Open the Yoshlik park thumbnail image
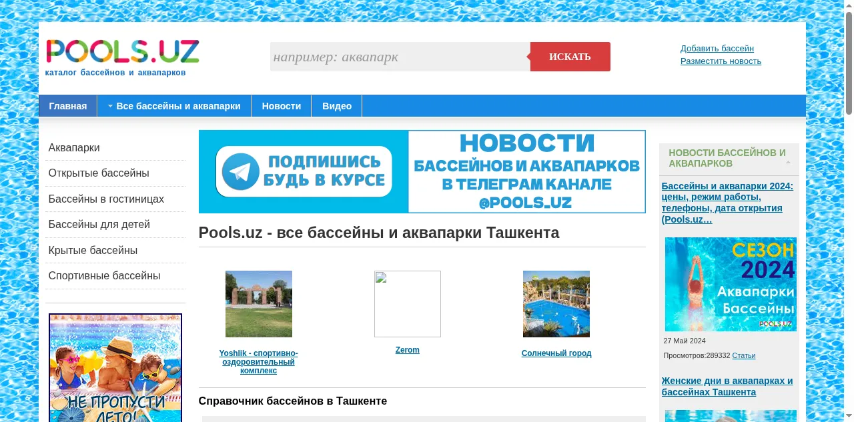Viewport: 854px width, 422px height. tap(259, 304)
